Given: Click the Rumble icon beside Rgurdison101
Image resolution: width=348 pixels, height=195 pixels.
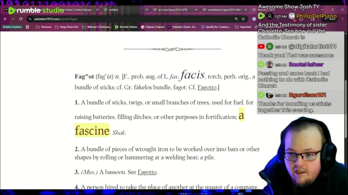Looking at the screenshot, I should pyautogui.click(x=261, y=95).
